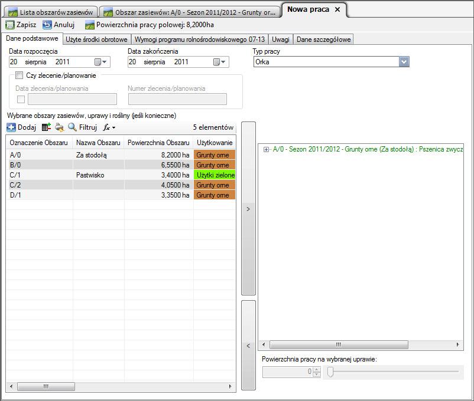Click Zapisz button label

click(x=26, y=25)
